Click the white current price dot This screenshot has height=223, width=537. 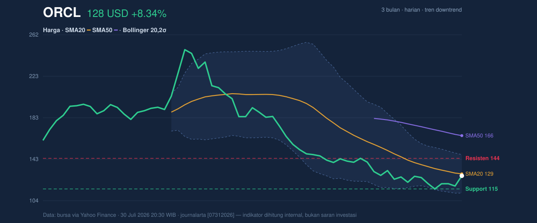462,176
